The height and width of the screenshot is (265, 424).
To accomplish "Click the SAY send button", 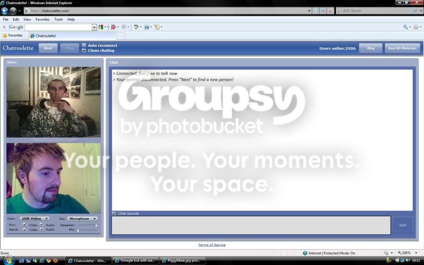I will click(402, 225).
